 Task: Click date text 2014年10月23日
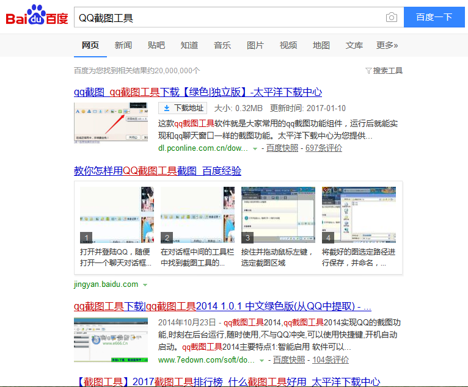tap(187, 322)
